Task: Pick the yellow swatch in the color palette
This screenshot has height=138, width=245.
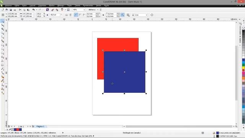Action: 243,67
